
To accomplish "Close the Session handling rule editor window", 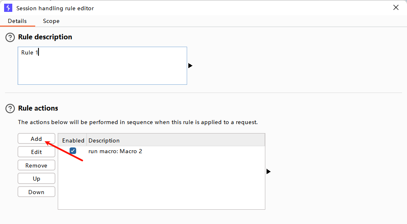I will pos(396,7).
